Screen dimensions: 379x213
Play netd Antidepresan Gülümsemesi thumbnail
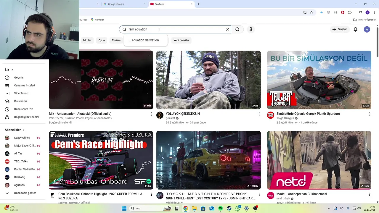point(319,160)
